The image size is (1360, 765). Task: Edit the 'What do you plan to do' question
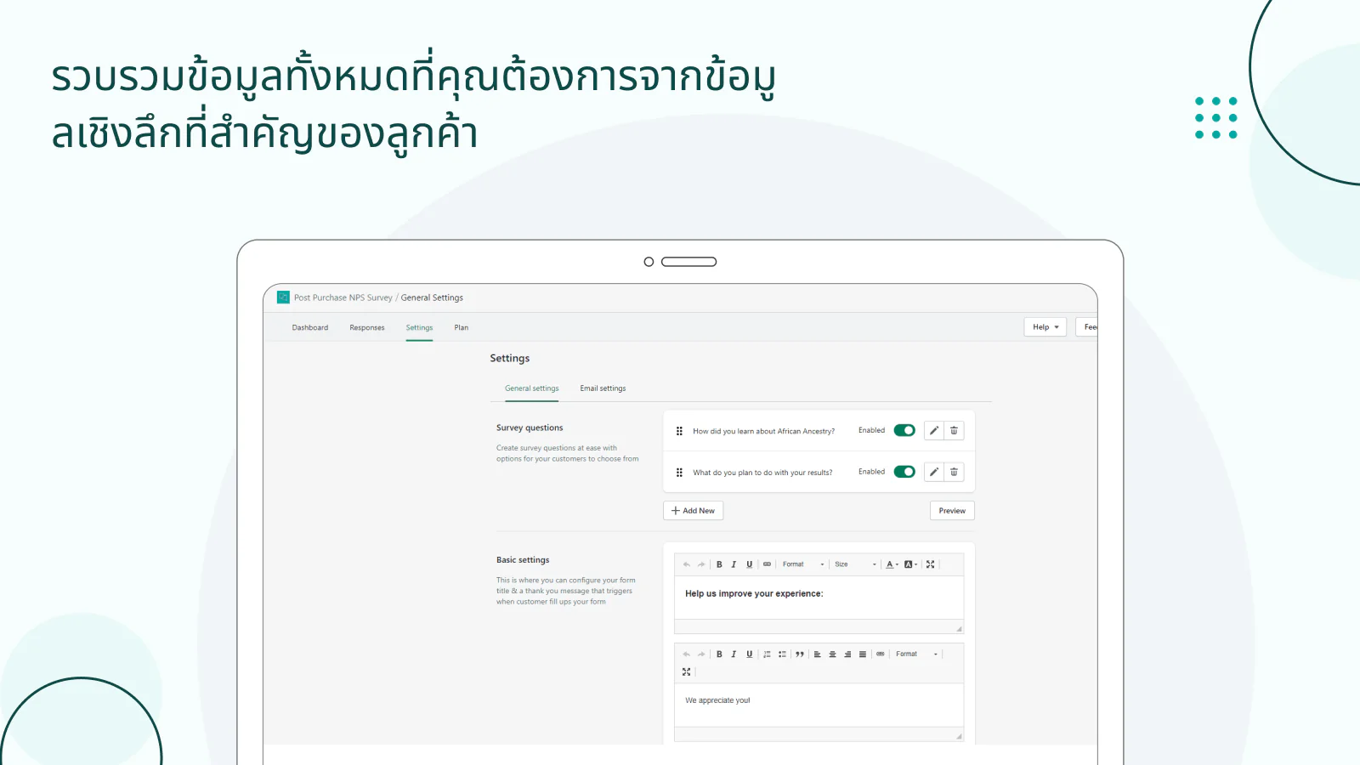coord(934,472)
